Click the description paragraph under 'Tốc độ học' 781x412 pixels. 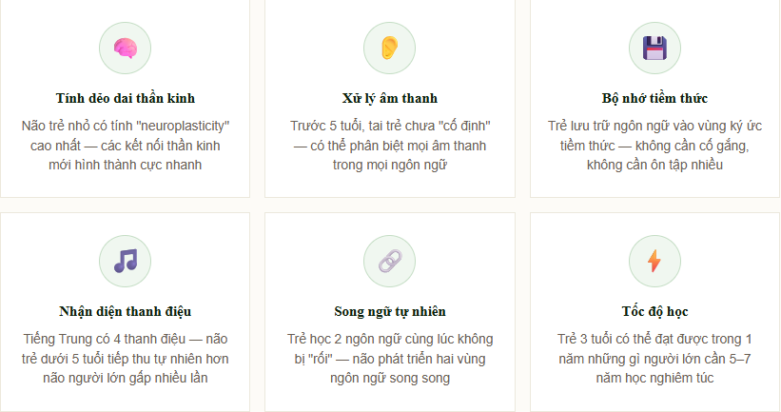(654, 358)
